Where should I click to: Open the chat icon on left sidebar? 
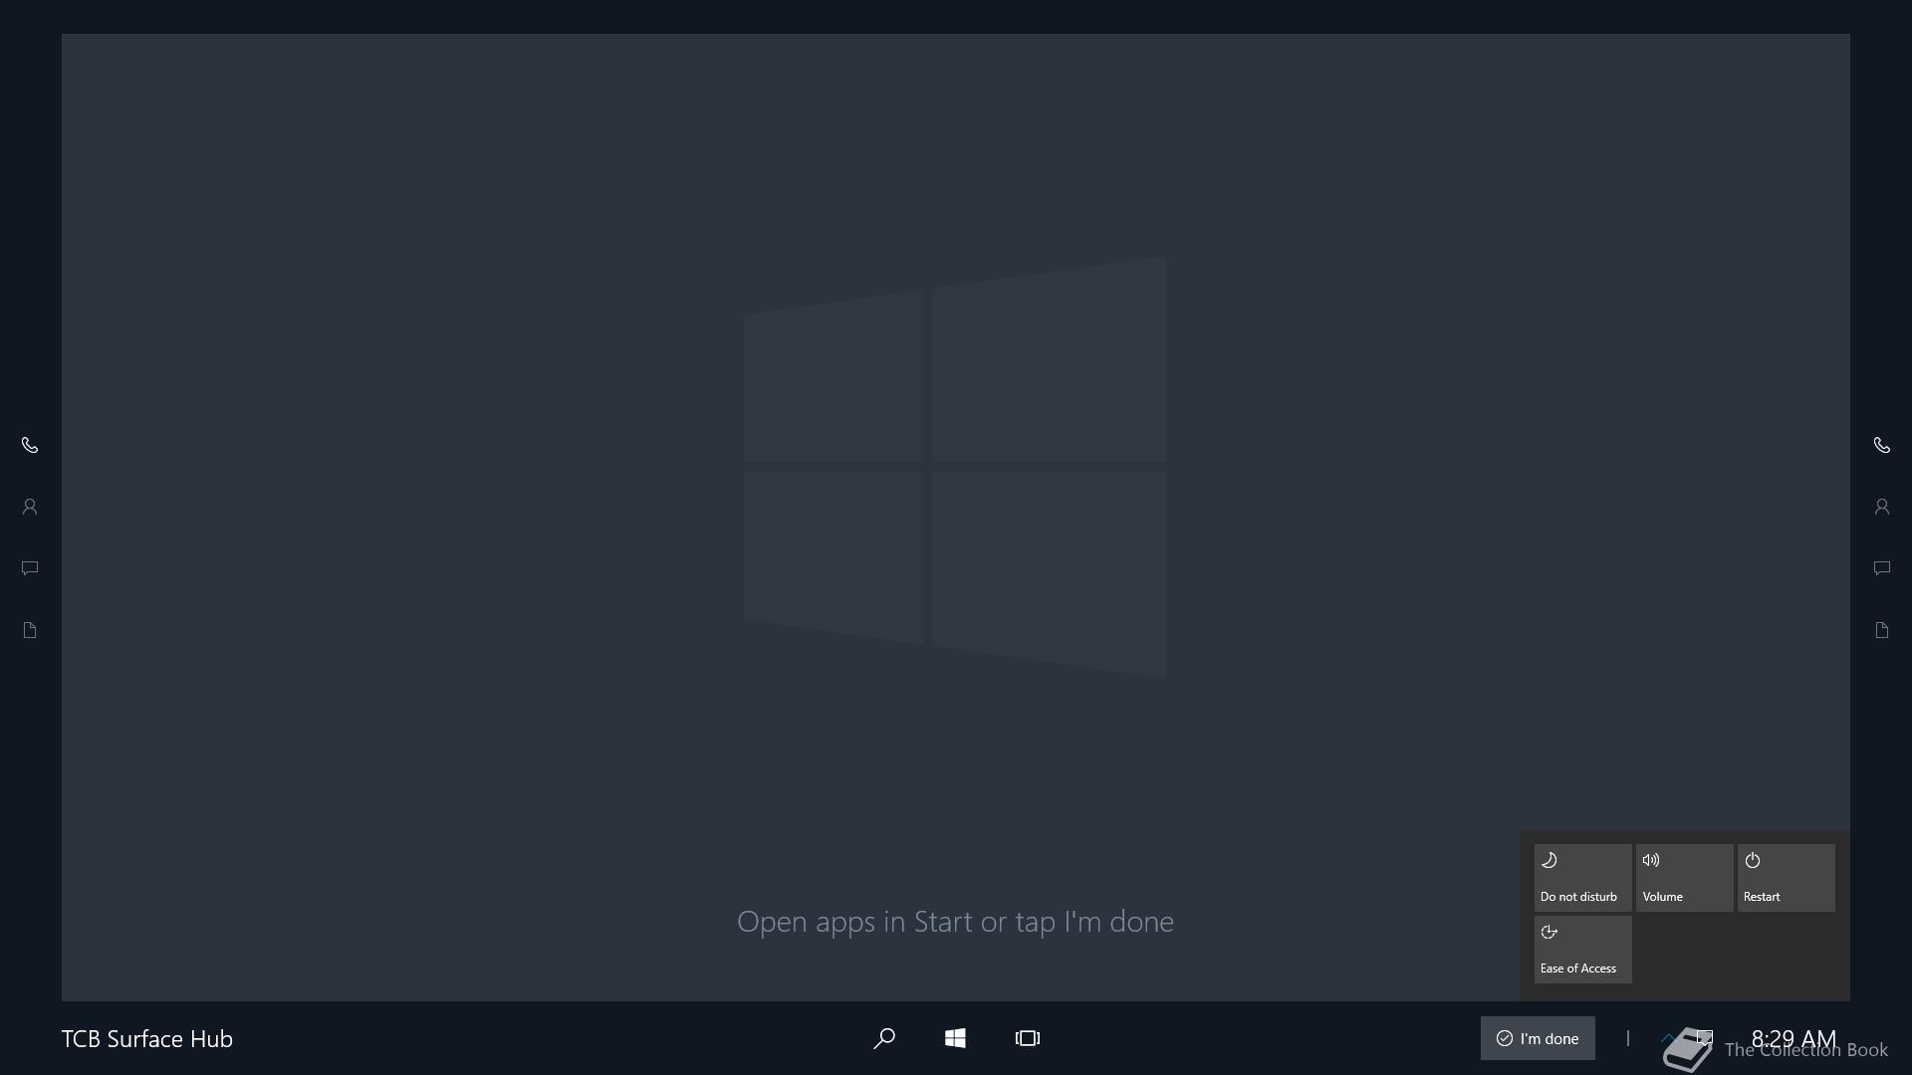click(30, 568)
